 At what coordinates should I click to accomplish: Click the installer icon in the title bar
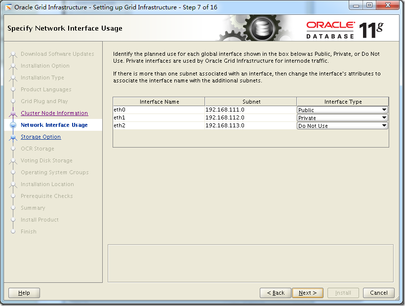[8, 7]
